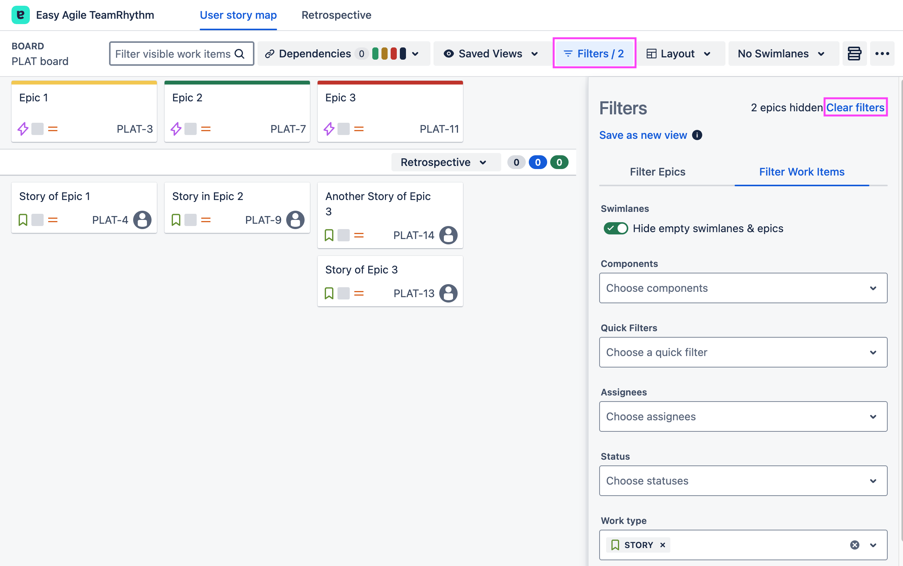Click the Clear filters link
This screenshot has width=903, height=566.
tap(855, 107)
